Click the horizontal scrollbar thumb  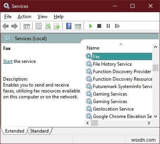pyautogui.click(x=95, y=123)
